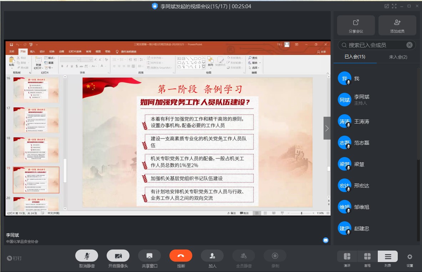
Task: Open the meeting security lock icon
Action: pos(154,6)
